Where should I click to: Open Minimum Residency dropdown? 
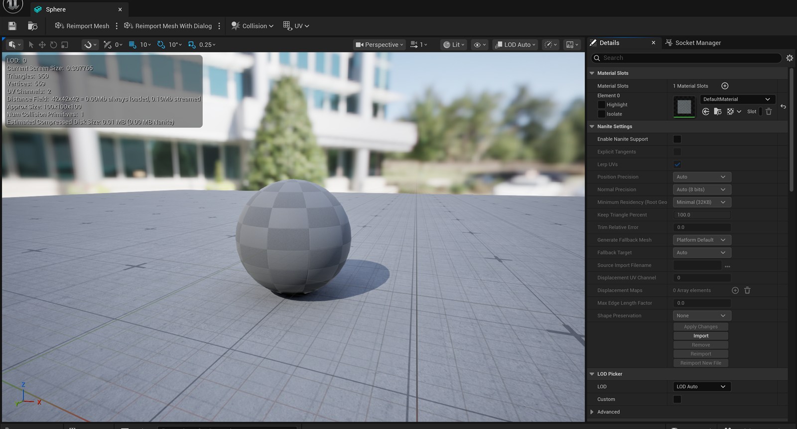tap(702, 202)
